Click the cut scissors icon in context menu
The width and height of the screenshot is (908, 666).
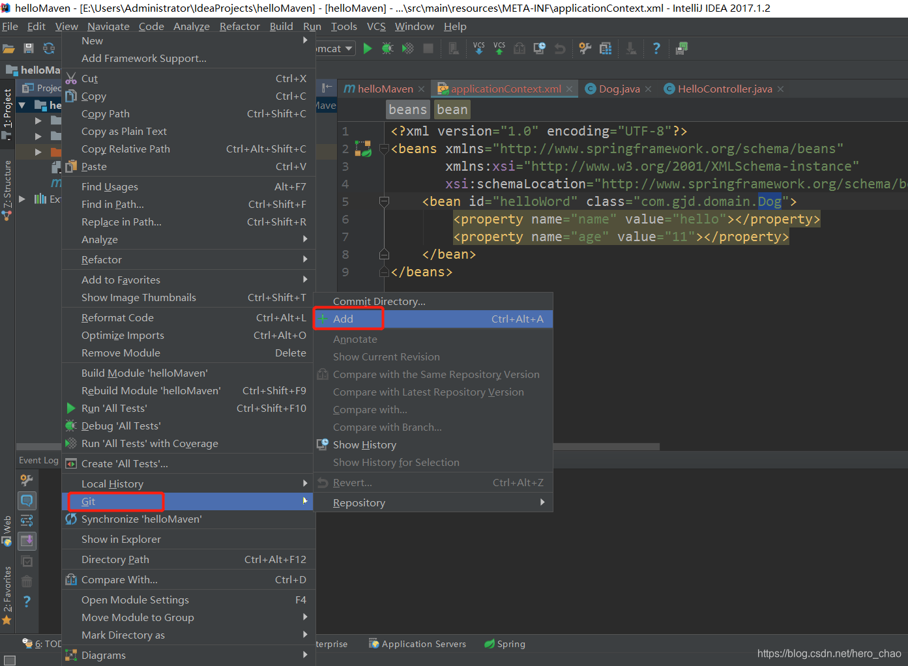pos(71,79)
